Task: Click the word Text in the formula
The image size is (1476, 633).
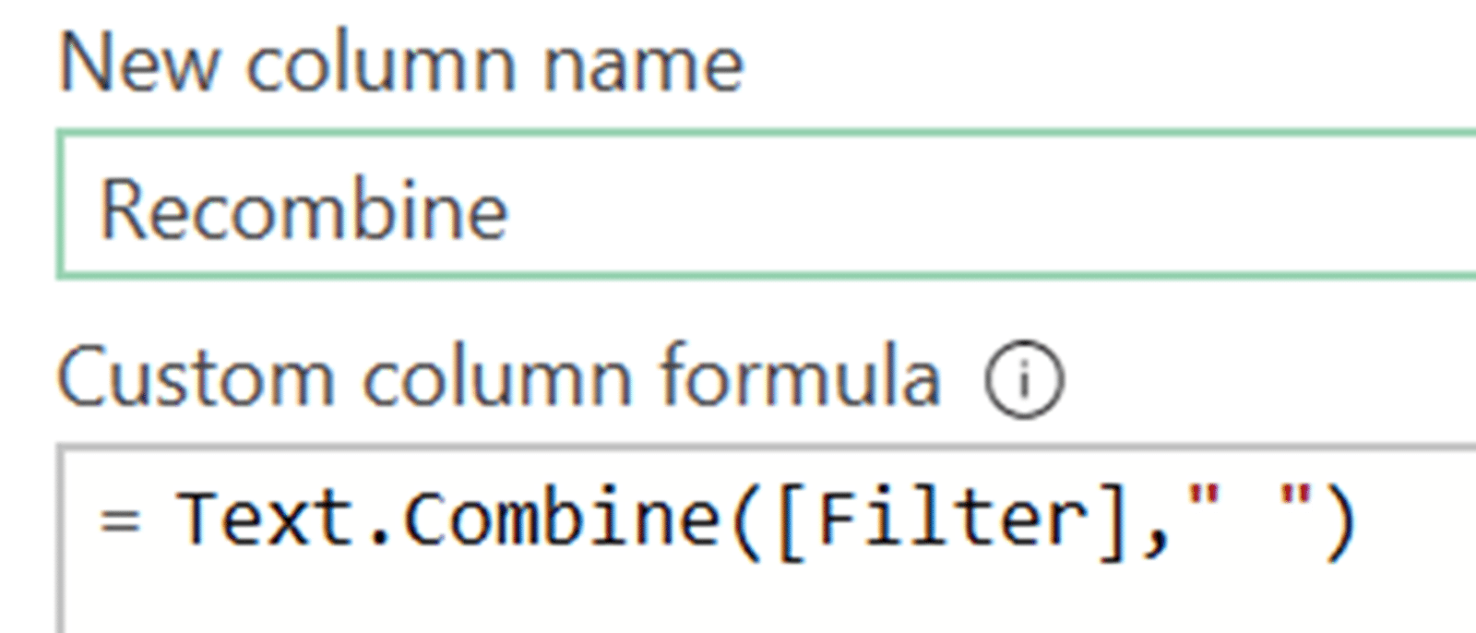Action: [265, 520]
